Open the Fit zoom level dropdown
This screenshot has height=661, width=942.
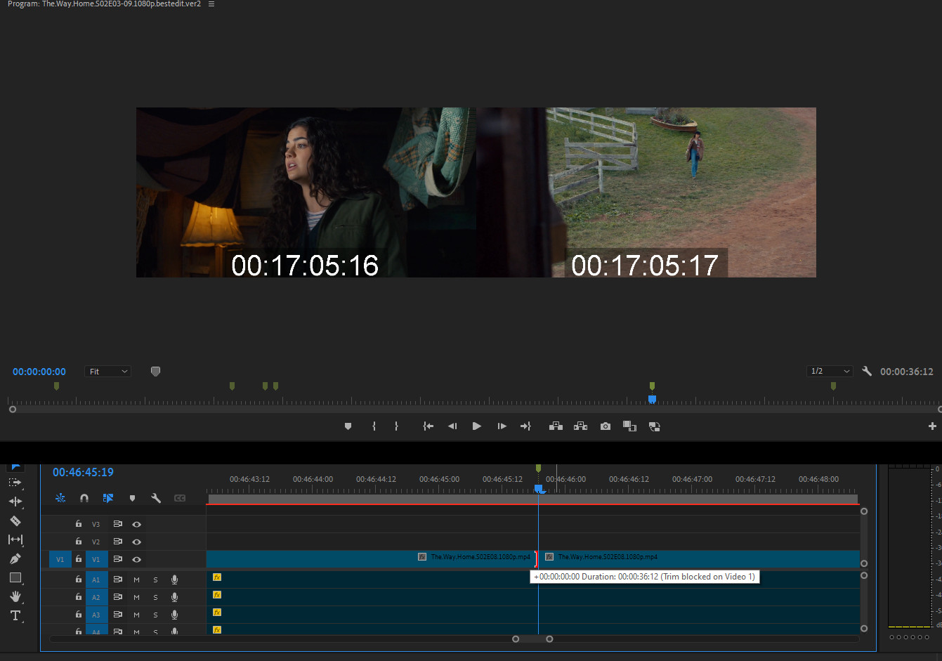point(108,372)
